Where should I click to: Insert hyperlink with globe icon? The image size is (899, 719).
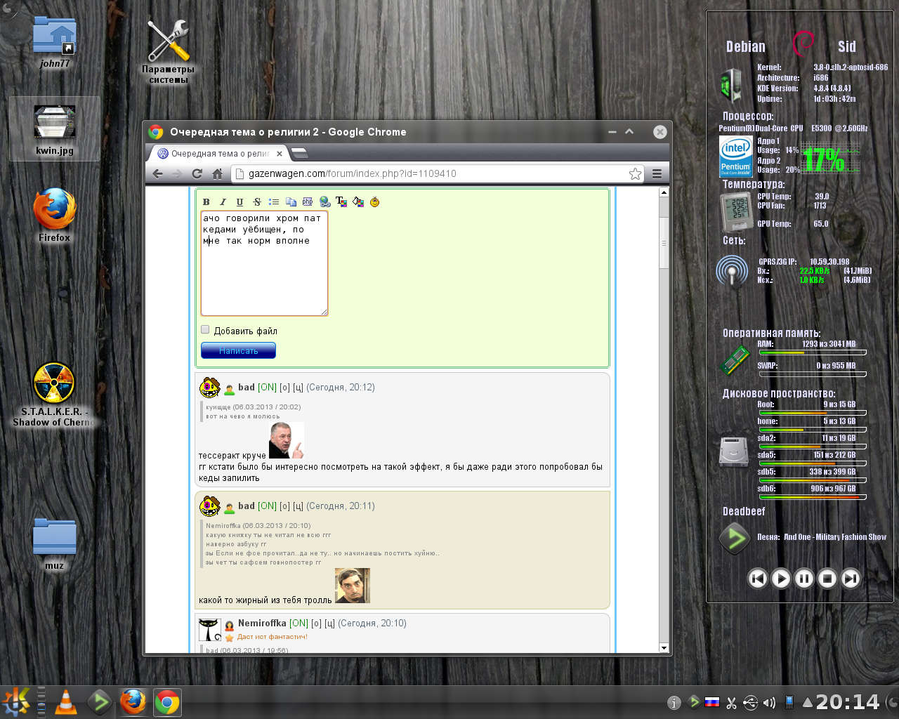click(324, 202)
